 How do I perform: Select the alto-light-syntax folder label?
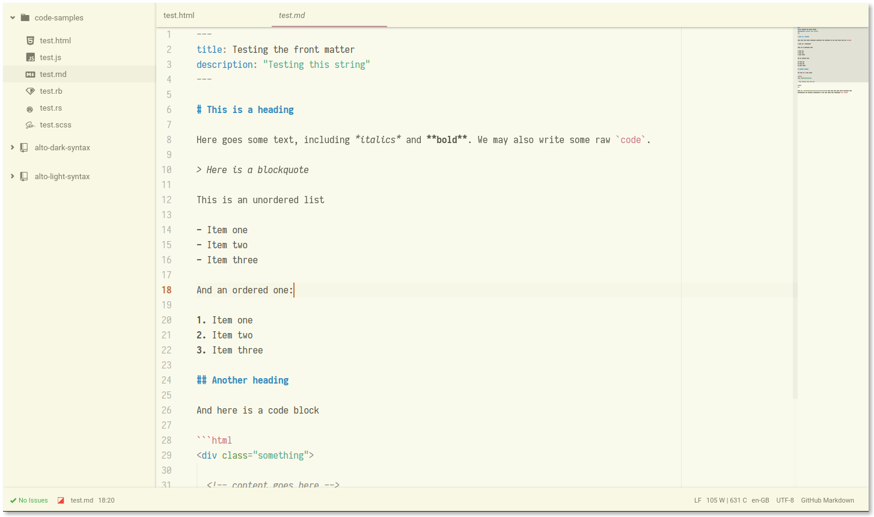coord(63,176)
